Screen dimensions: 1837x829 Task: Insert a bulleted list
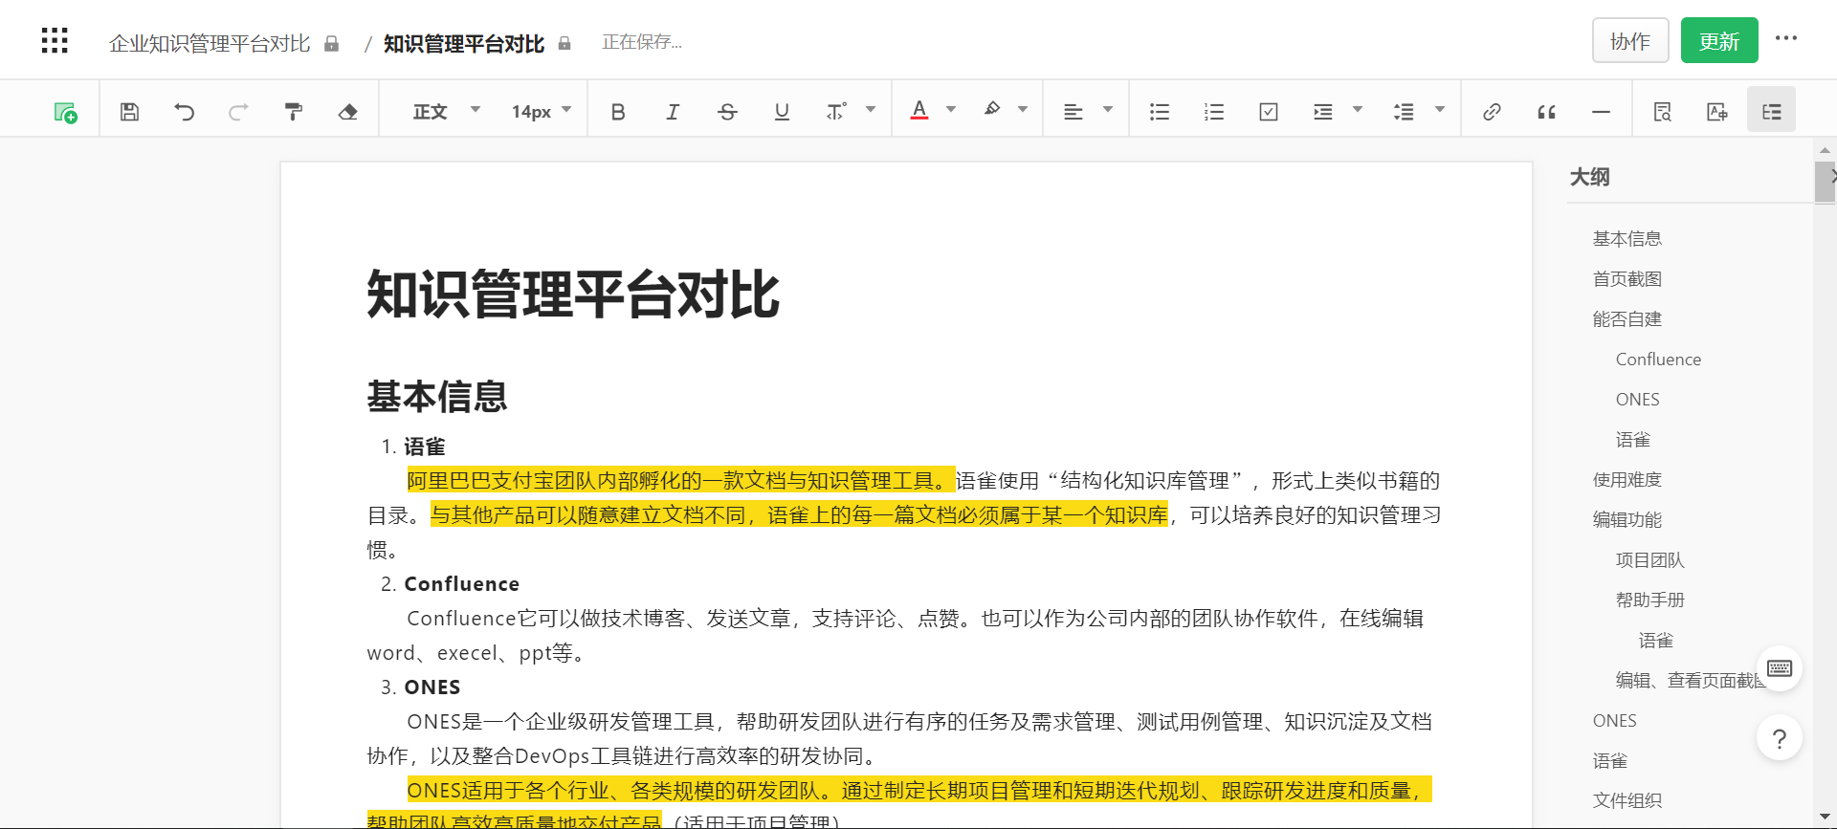pyautogui.click(x=1160, y=112)
